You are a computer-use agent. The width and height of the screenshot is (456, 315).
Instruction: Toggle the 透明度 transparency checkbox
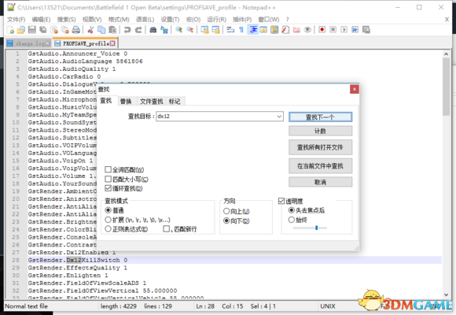coord(281,201)
